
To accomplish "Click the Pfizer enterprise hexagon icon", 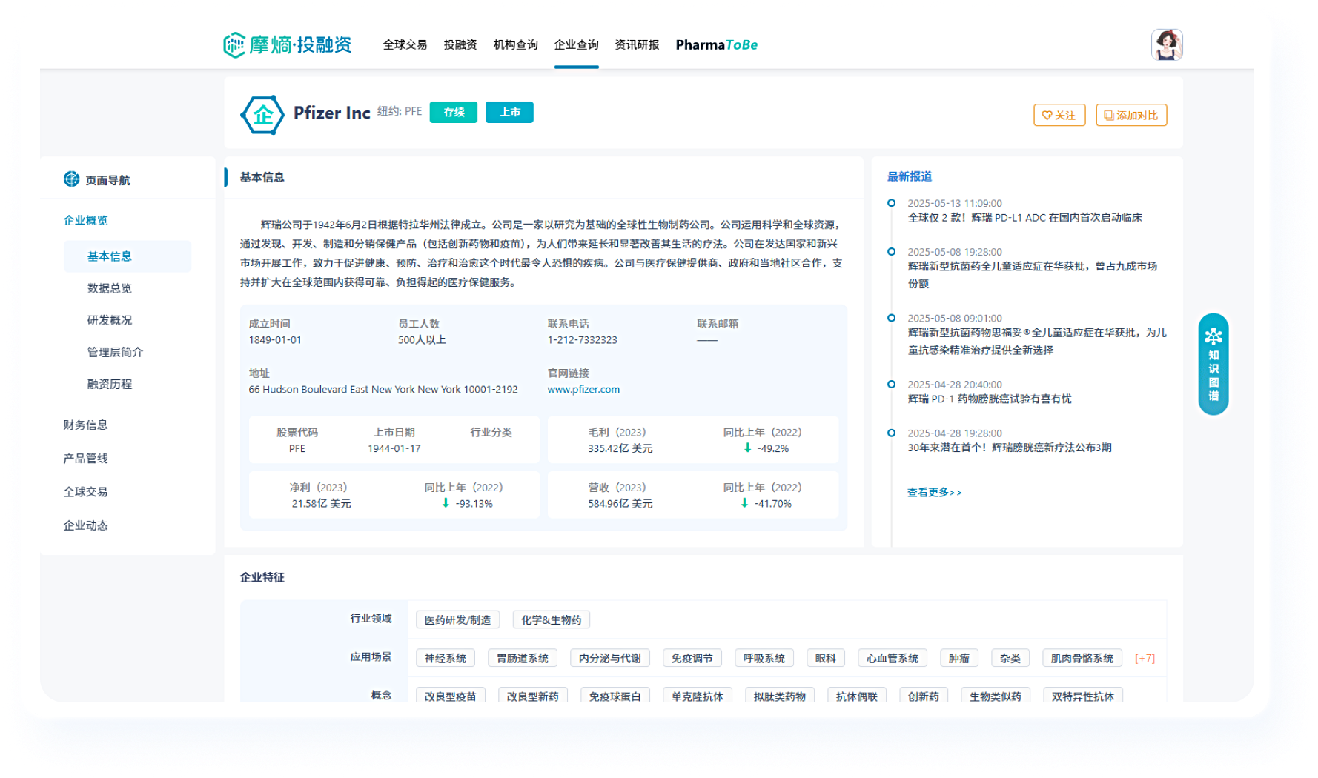I will [262, 114].
